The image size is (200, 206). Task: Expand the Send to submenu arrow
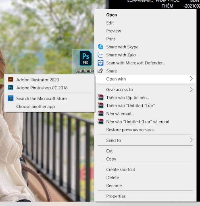[191, 140]
